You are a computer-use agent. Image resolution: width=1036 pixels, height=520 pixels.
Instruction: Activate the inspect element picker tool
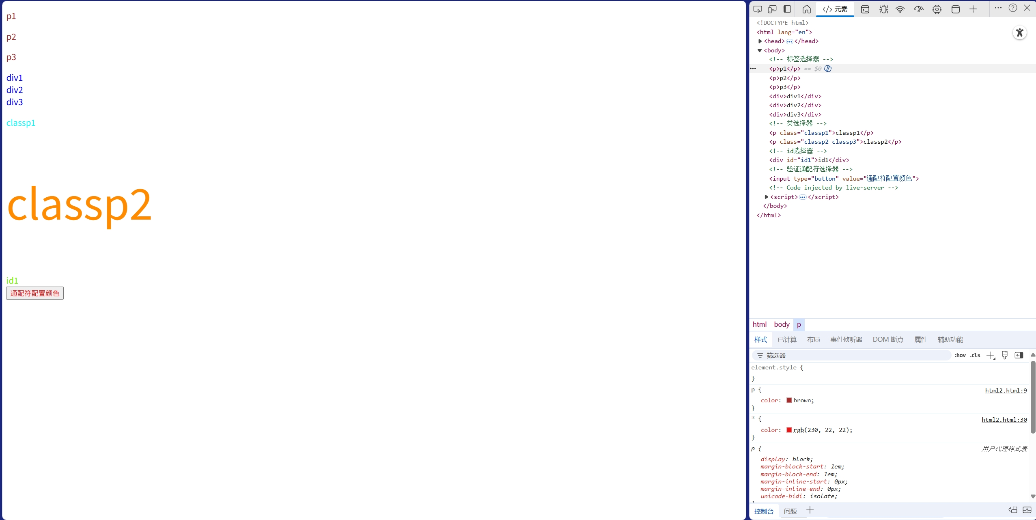(x=757, y=9)
